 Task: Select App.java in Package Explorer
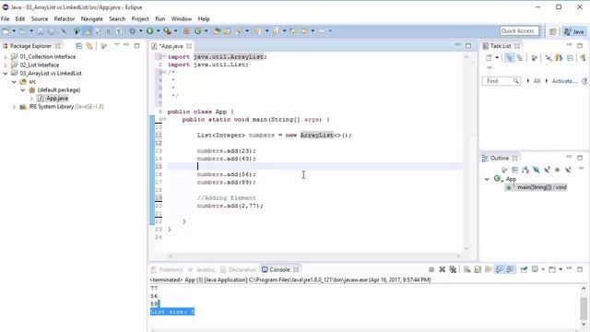[57, 99]
